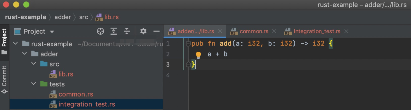Click the yellow minimize window button
The width and height of the screenshot is (411, 110).
coord(16,4)
